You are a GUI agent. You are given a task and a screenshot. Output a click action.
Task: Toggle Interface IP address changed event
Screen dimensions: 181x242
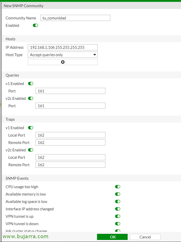click(118, 209)
